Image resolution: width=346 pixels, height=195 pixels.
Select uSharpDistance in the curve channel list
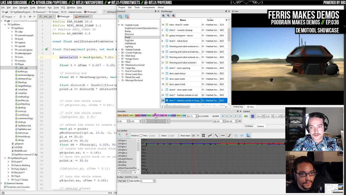125,159
